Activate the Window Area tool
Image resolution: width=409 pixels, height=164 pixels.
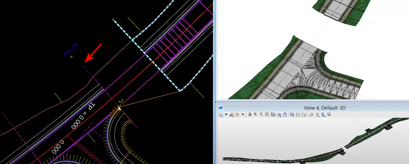point(267,115)
